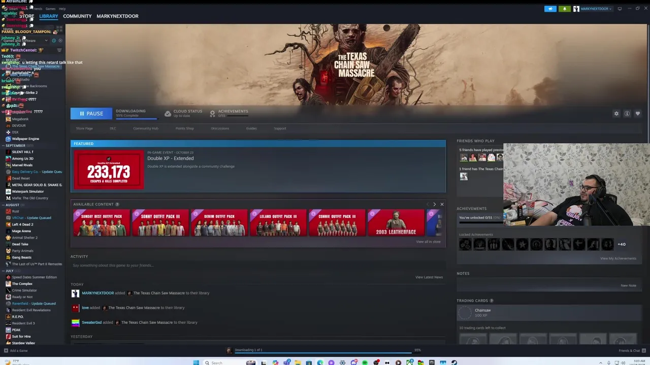Click the Downloading 95% complete progress indicator
Viewport: 650px width, 365px height.
click(x=137, y=114)
